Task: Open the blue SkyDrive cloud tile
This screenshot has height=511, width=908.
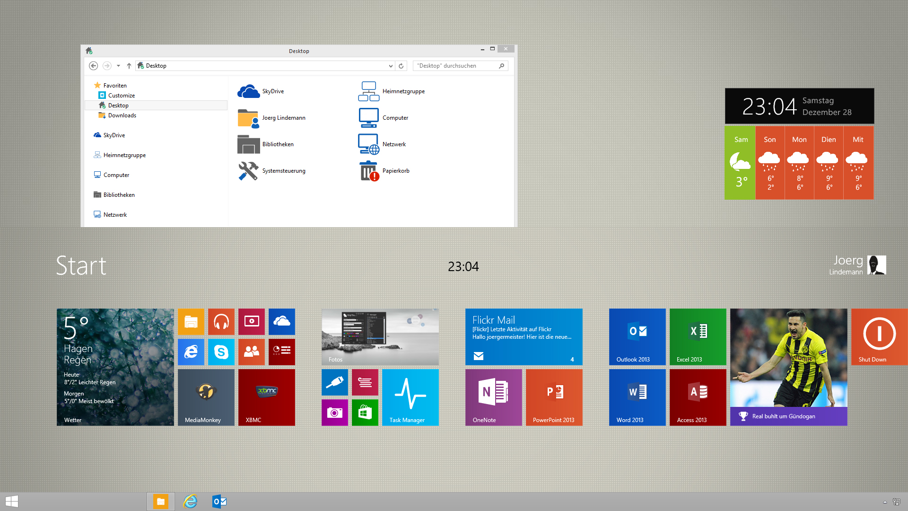Action: (x=282, y=322)
